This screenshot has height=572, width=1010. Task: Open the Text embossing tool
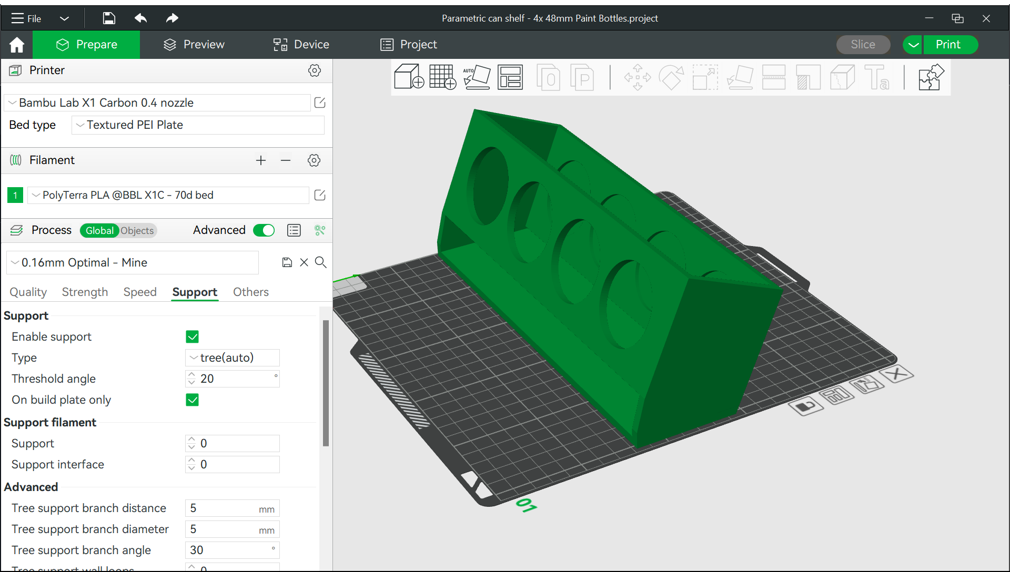[877, 77]
